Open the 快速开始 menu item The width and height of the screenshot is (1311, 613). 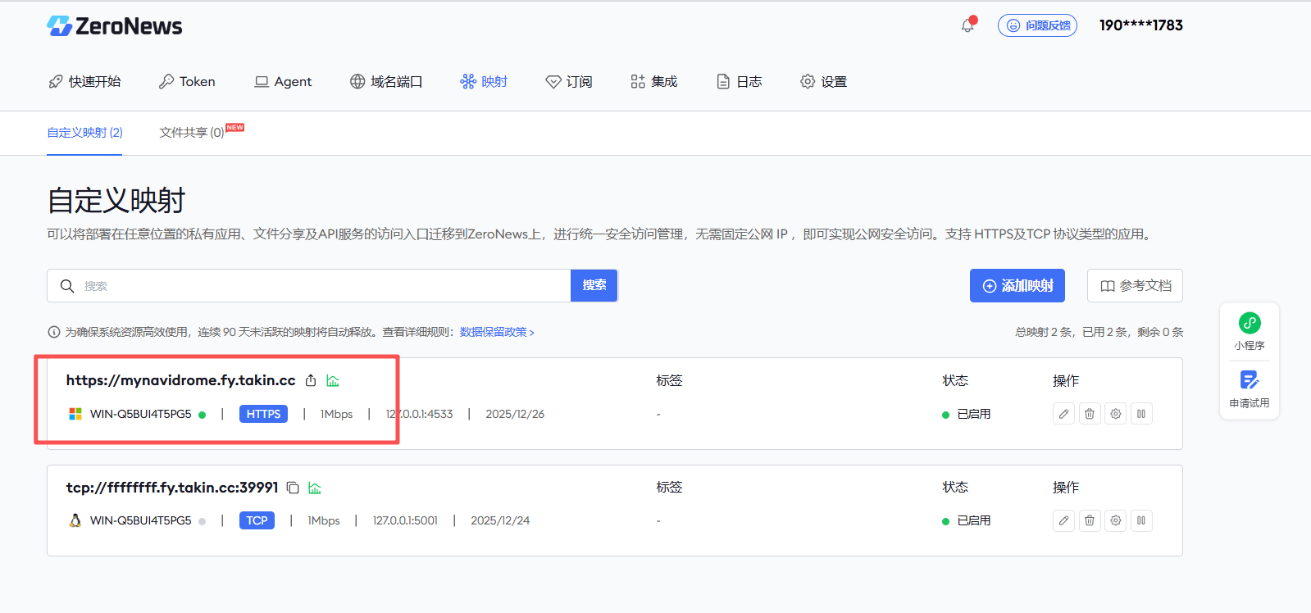point(84,81)
